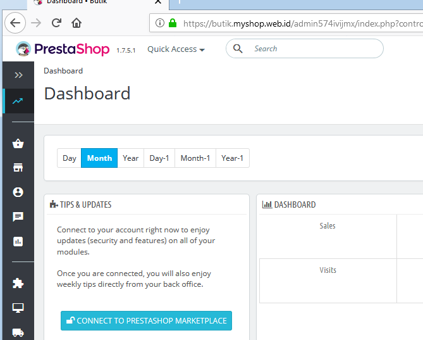This screenshot has height=340, width=423.
Task: Open Shipping truck icon in sidebar
Action: click(x=18, y=332)
